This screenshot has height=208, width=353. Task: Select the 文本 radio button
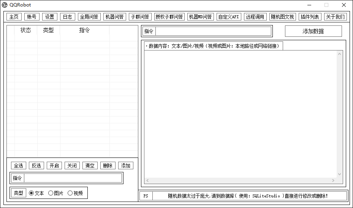click(x=32, y=193)
